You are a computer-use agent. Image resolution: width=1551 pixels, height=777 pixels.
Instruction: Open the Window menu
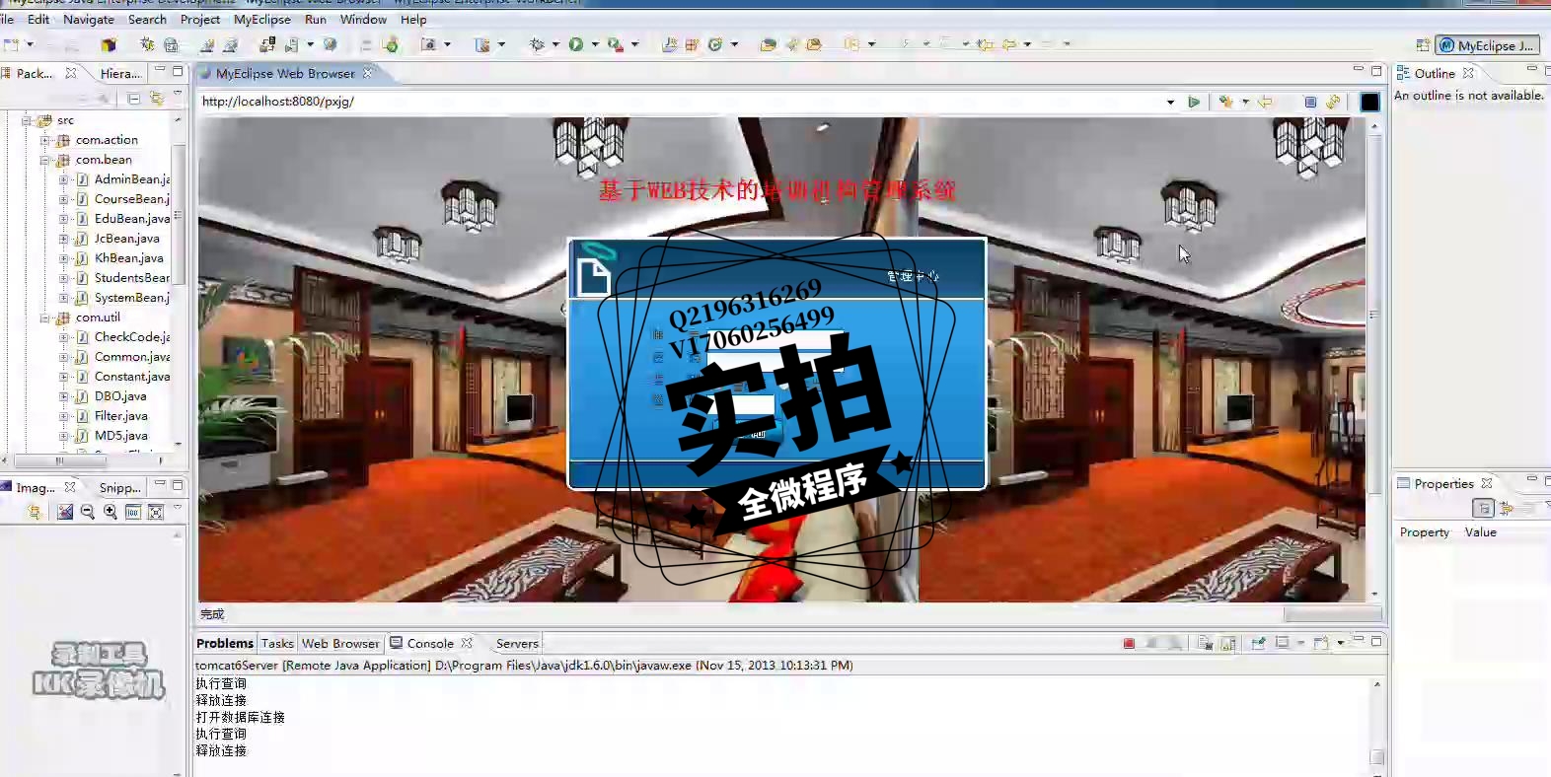tap(363, 20)
